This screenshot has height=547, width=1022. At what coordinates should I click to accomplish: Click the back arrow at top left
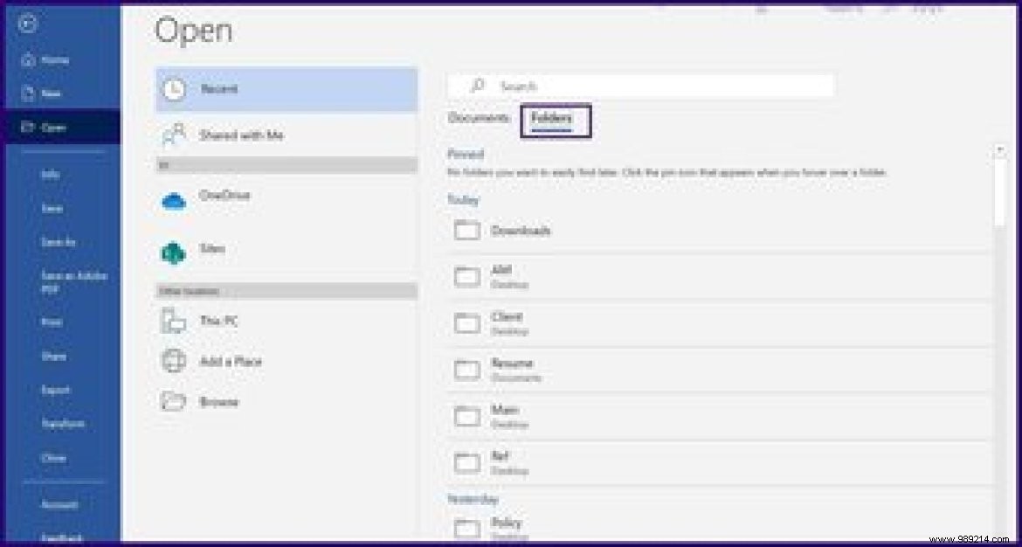coord(28,24)
